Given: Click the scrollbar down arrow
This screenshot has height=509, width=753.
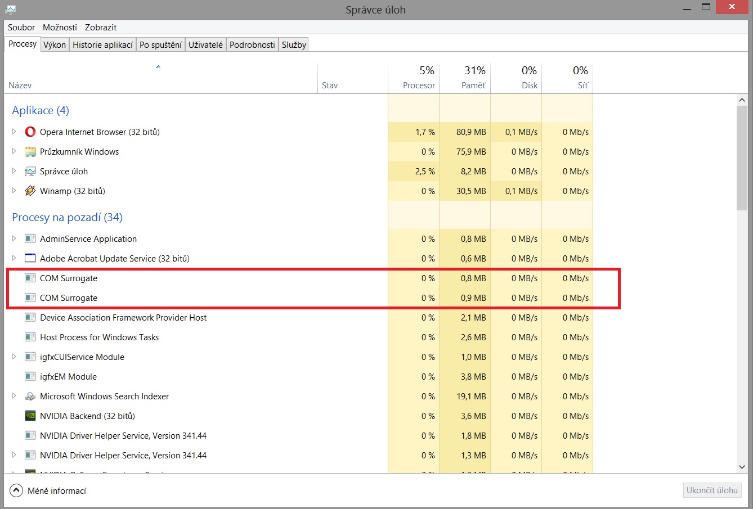Looking at the screenshot, I should (x=742, y=467).
